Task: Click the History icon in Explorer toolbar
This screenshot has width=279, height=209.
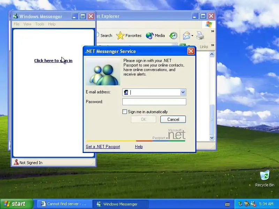Action: click(173, 36)
